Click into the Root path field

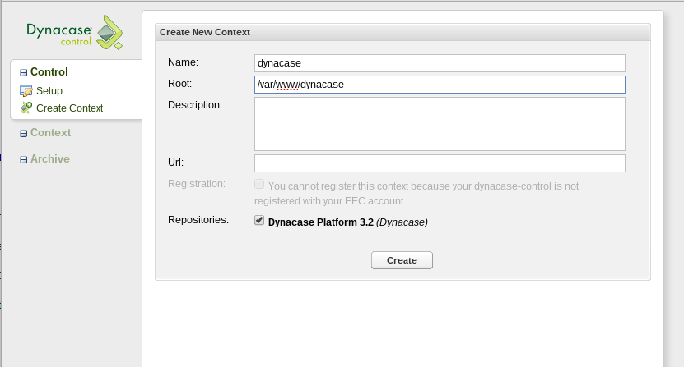[x=440, y=85]
